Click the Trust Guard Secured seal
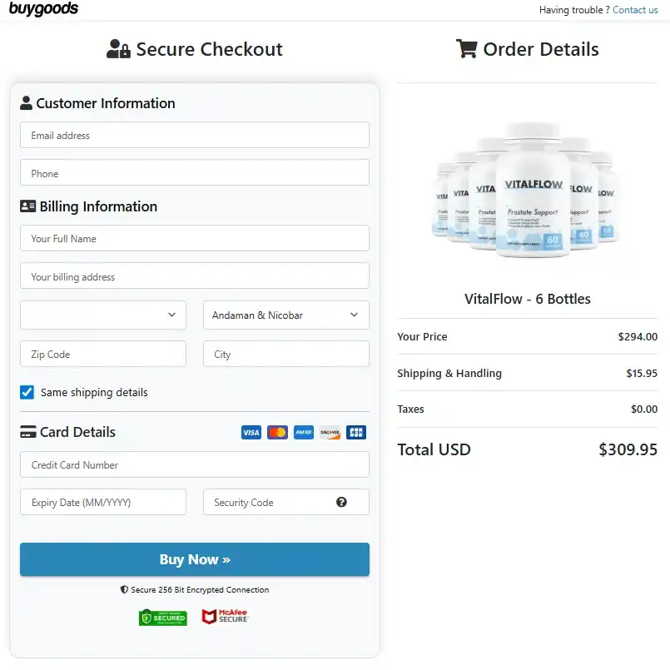This screenshot has height=670, width=670. [162, 618]
